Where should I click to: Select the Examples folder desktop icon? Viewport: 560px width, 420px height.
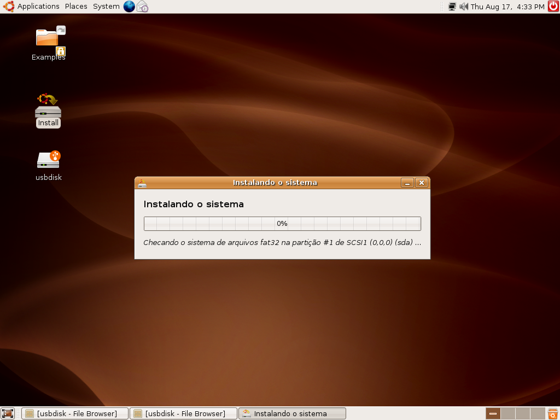click(x=49, y=44)
